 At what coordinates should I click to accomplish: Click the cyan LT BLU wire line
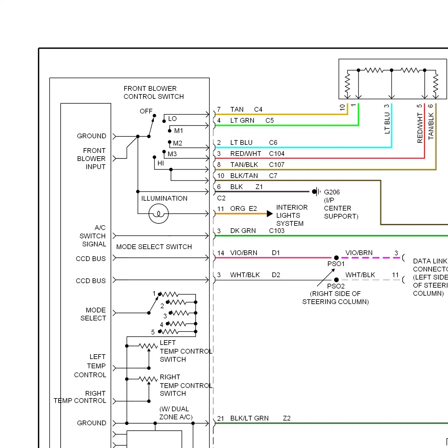point(303,148)
